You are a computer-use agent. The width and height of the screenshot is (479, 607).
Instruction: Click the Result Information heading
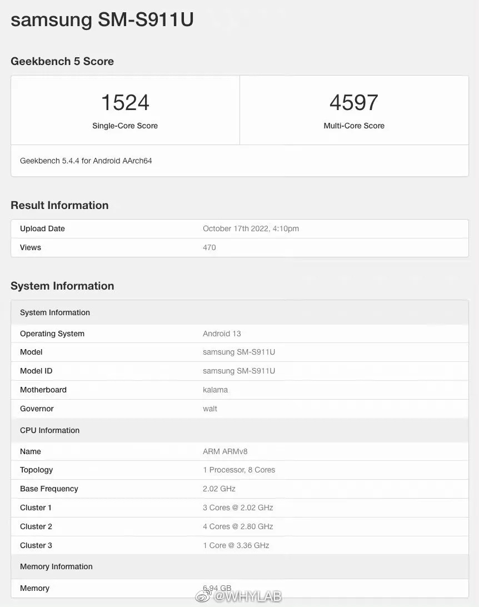[x=59, y=205]
